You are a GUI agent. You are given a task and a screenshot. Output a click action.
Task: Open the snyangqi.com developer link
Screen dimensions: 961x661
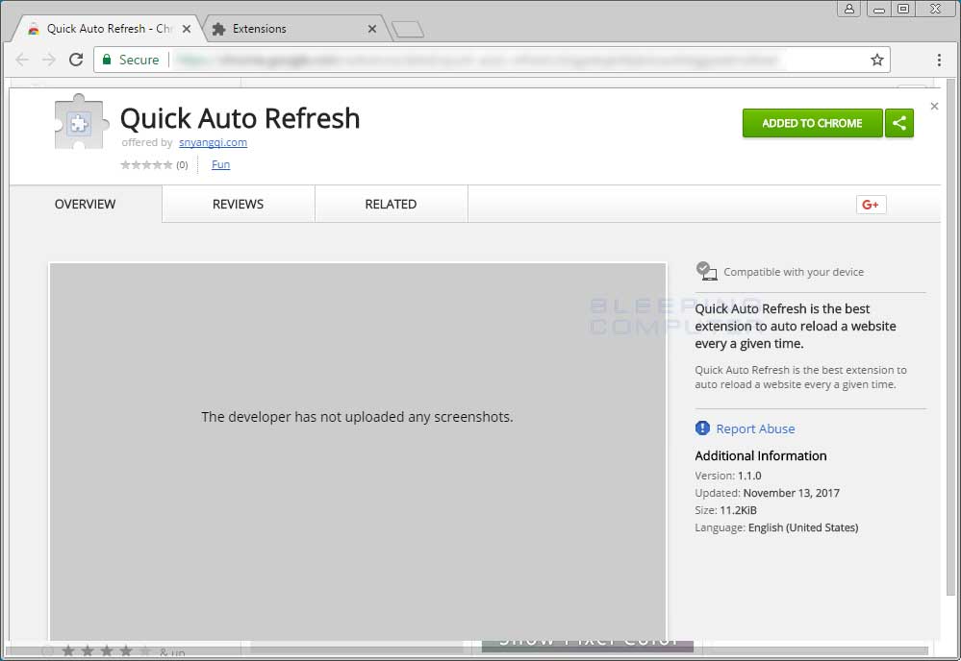[213, 142]
